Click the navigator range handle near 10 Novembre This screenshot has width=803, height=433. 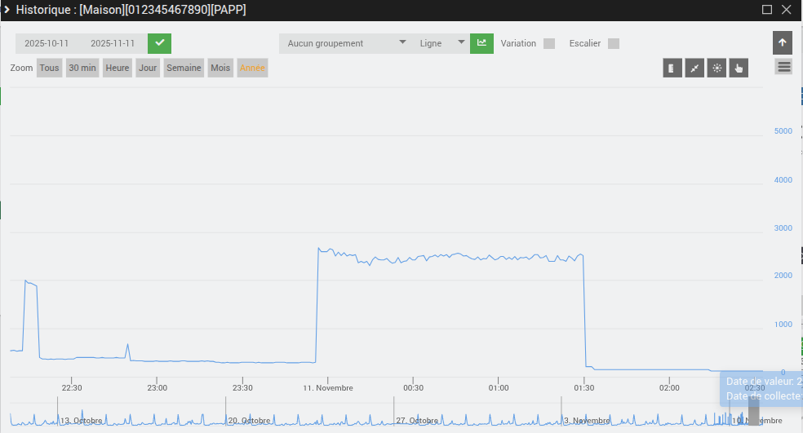(753, 411)
